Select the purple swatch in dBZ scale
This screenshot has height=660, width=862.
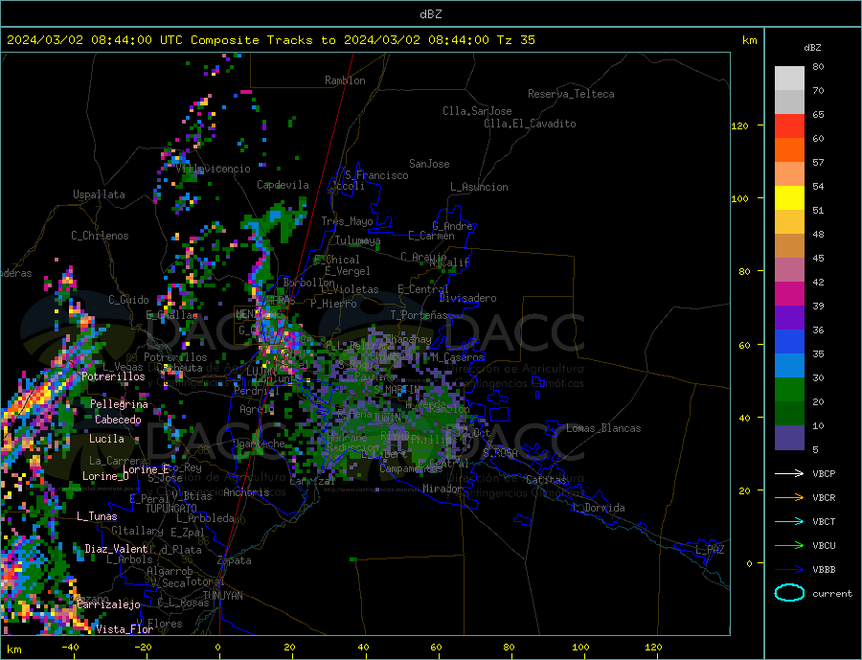coord(789,318)
